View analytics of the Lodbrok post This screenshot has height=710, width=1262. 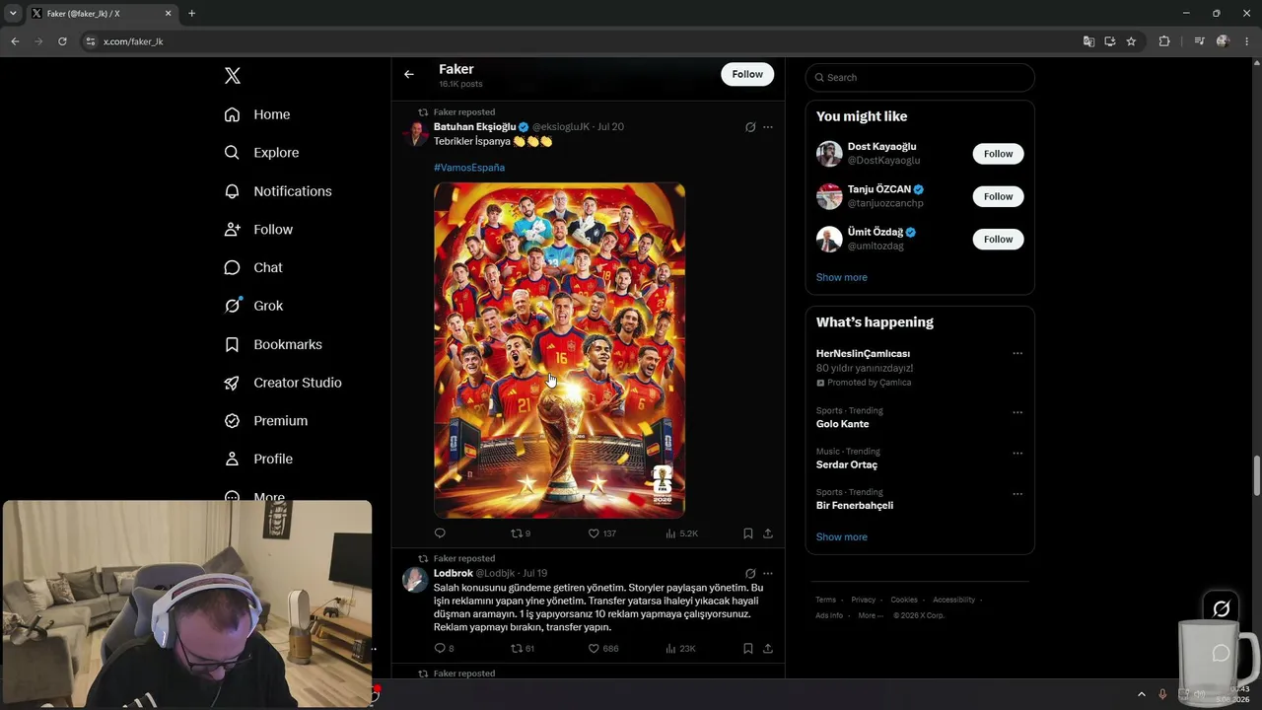pos(680,649)
